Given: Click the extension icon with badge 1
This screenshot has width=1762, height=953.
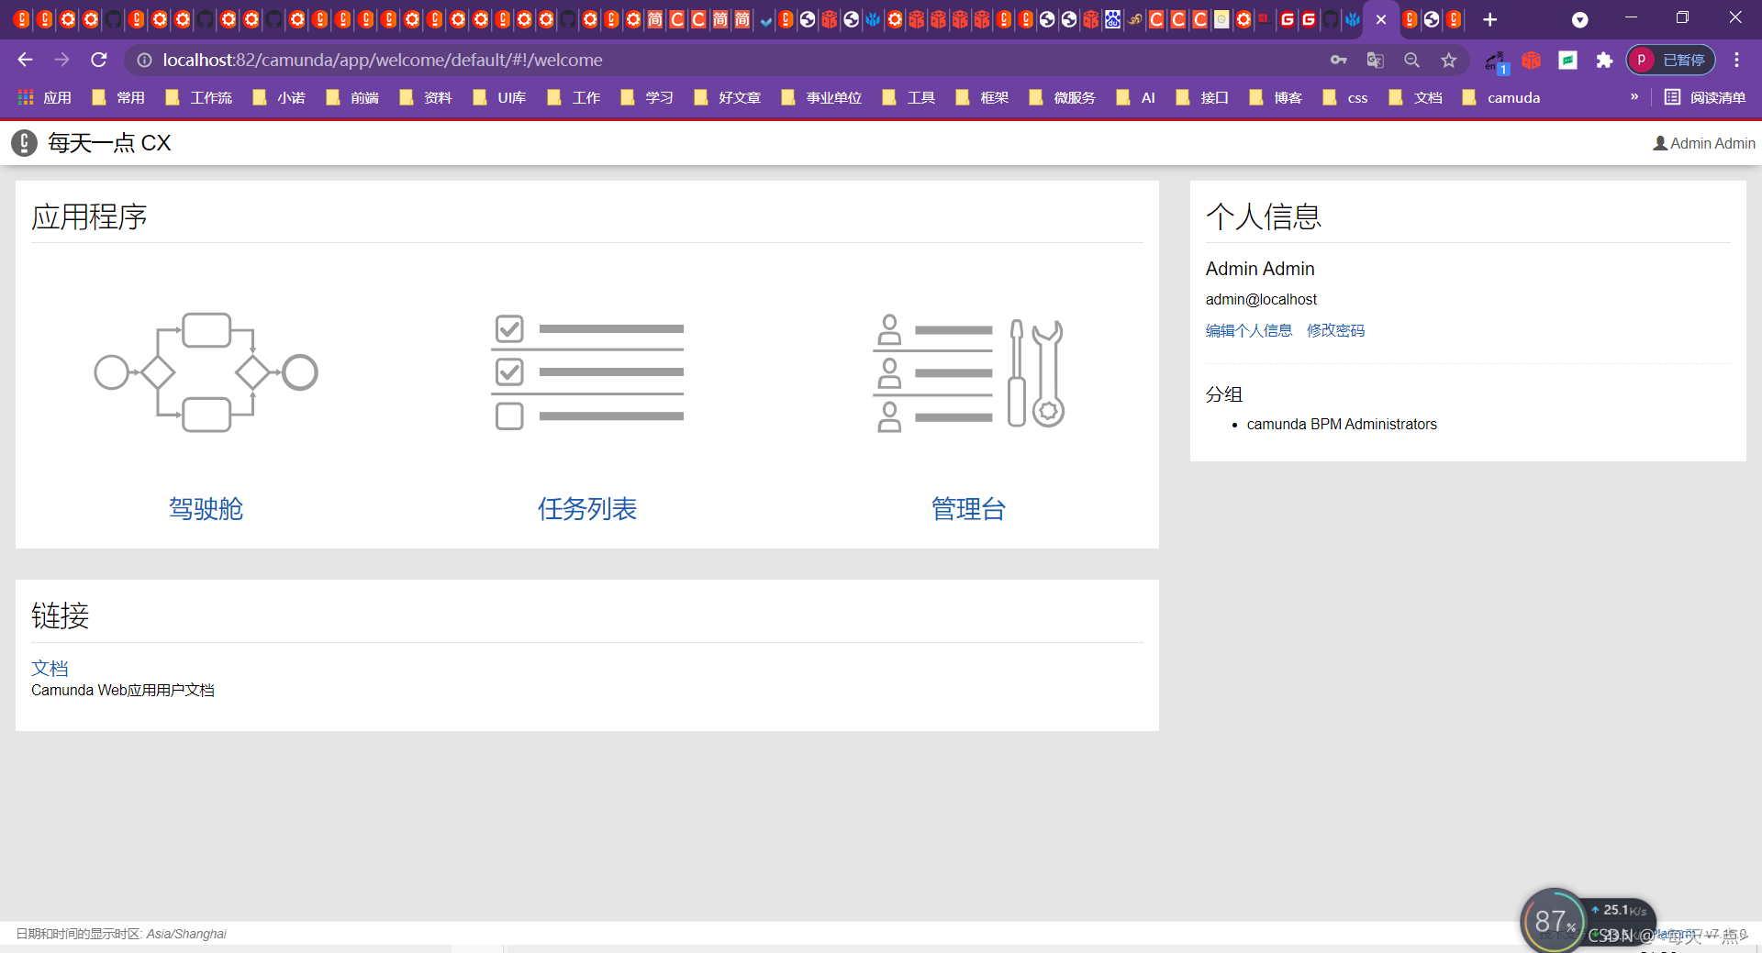Looking at the screenshot, I should coord(1496,61).
